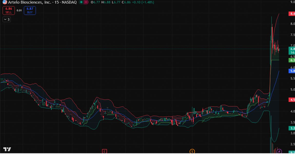Click the green 6.3 indicator price label
The image size is (295, 154).
pyautogui.click(x=292, y=60)
